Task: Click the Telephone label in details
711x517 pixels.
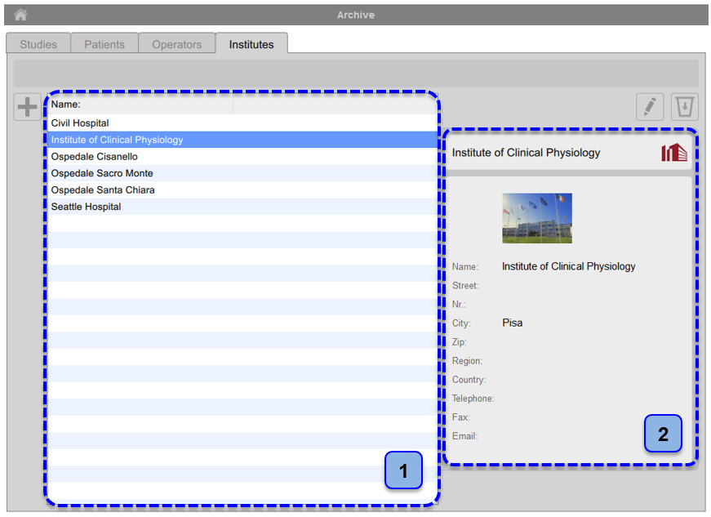Action: 473,399
